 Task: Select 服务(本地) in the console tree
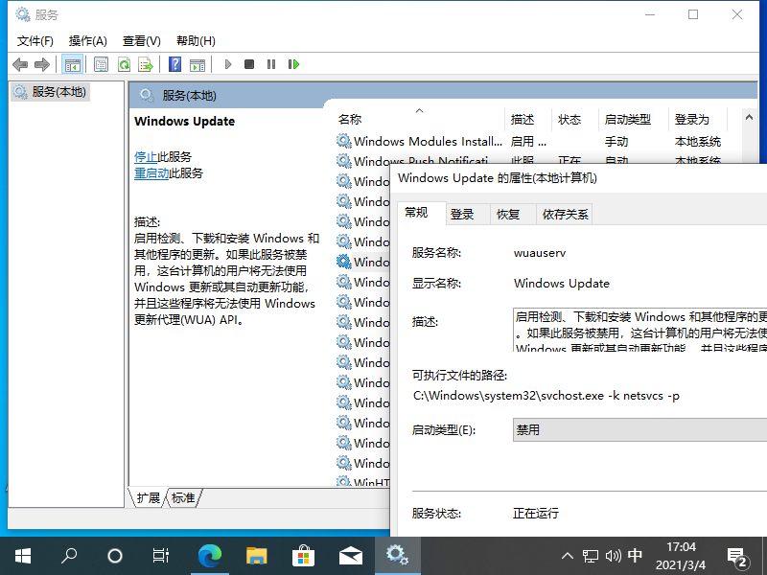click(58, 92)
